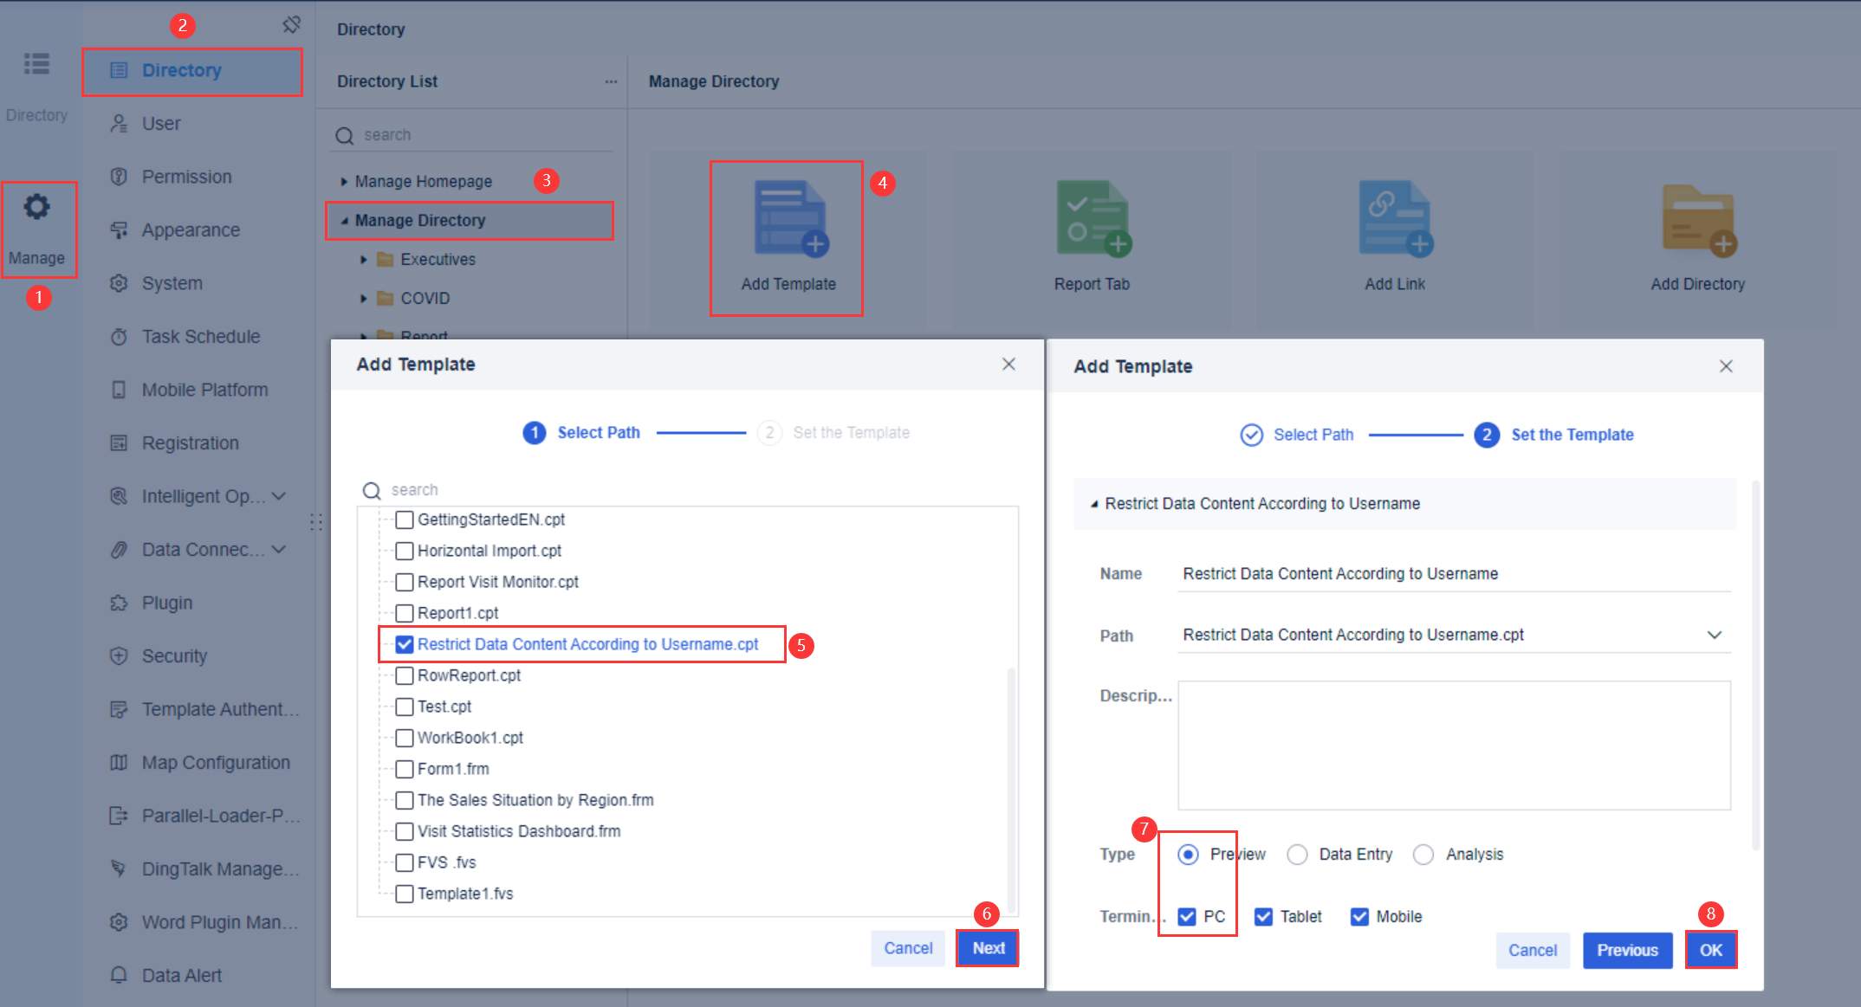Expand the Manage Homepage tree node
Image resolution: width=1861 pixels, height=1007 pixels.
click(344, 182)
